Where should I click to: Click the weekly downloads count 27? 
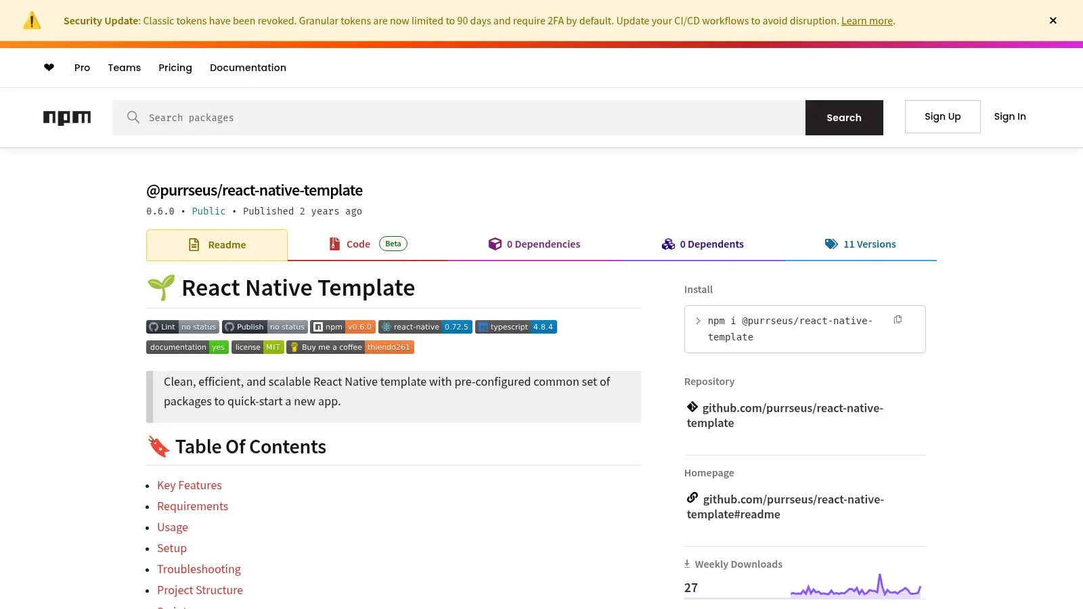[x=691, y=588]
